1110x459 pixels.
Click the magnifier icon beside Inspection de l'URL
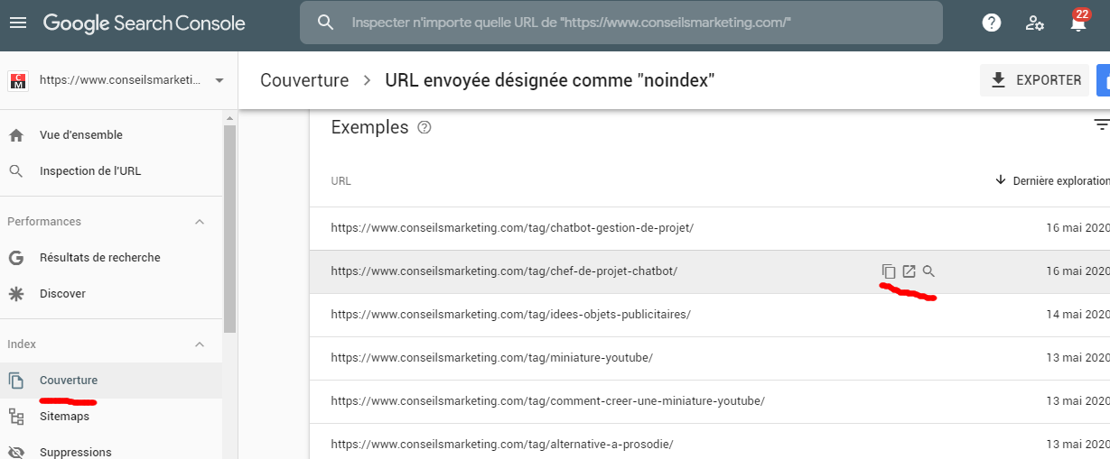(16, 171)
